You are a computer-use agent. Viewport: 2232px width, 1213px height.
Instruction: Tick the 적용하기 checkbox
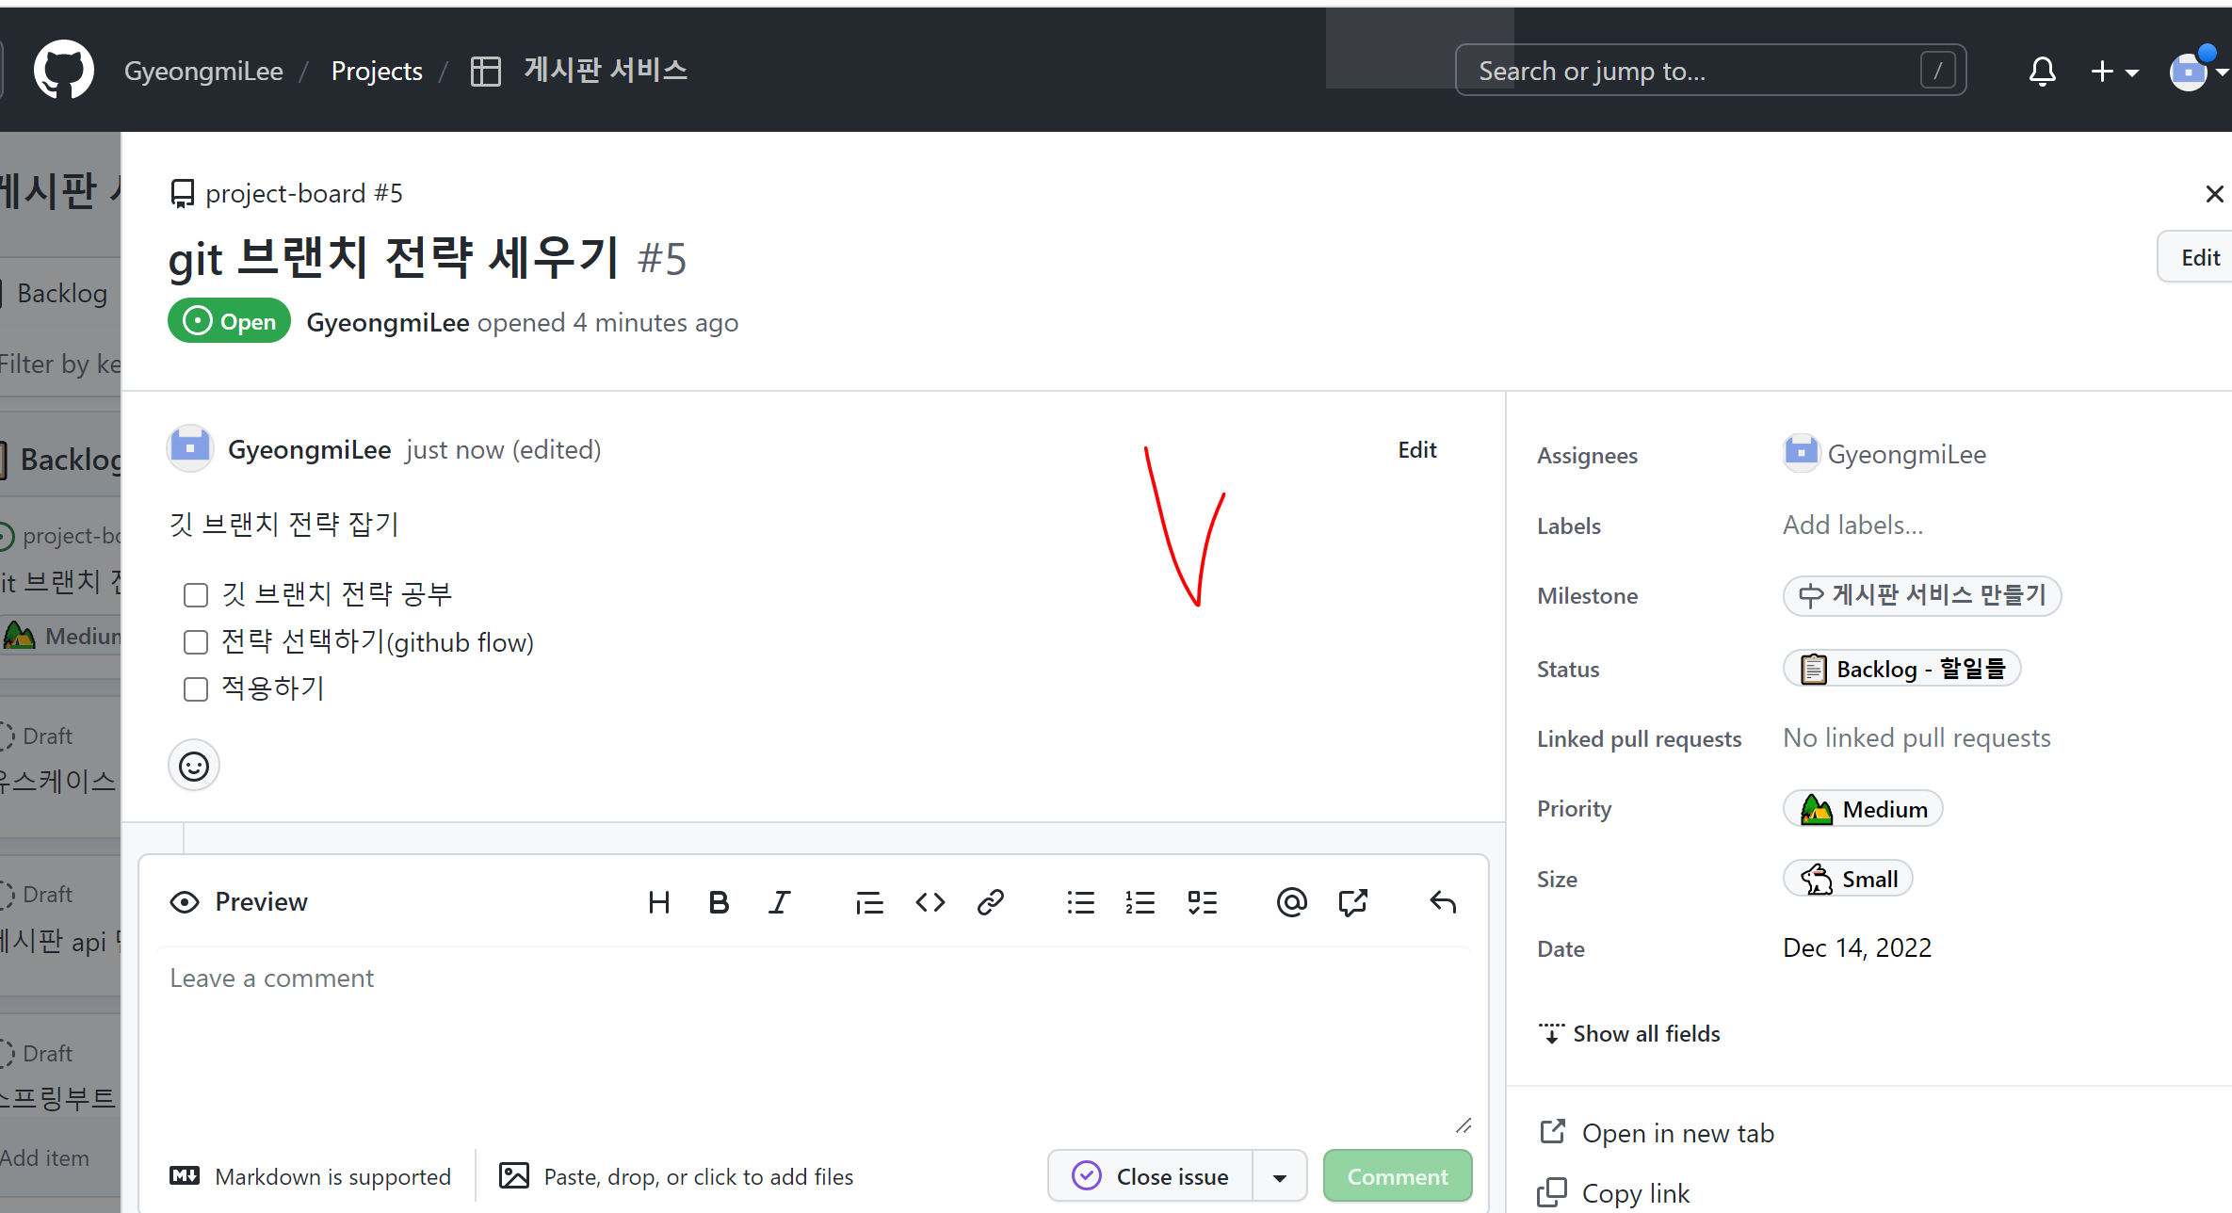pyautogui.click(x=196, y=689)
